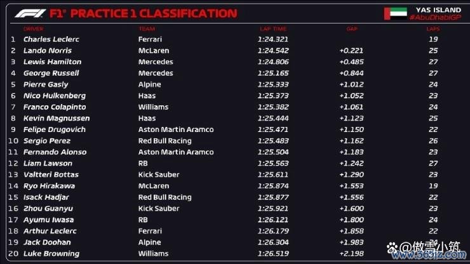Select Aston Martin Aramco for Felipe Drugovich
The width and height of the screenshot is (470, 264).
pyautogui.click(x=176, y=129)
